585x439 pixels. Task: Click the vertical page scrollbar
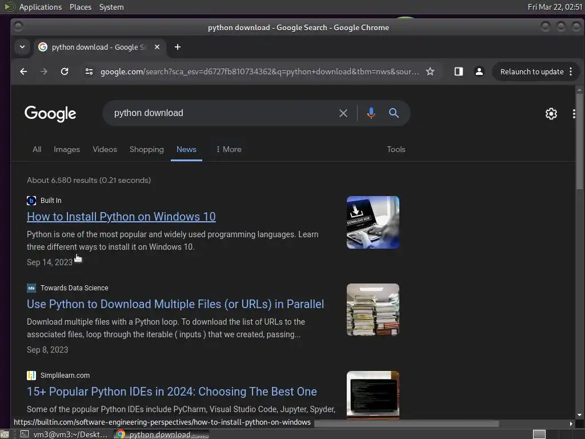(x=579, y=142)
